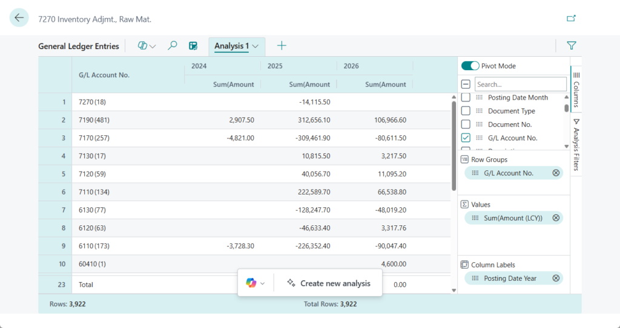Check the Document Type column checkbox
Viewport: 620px width, 328px height.
466,111
